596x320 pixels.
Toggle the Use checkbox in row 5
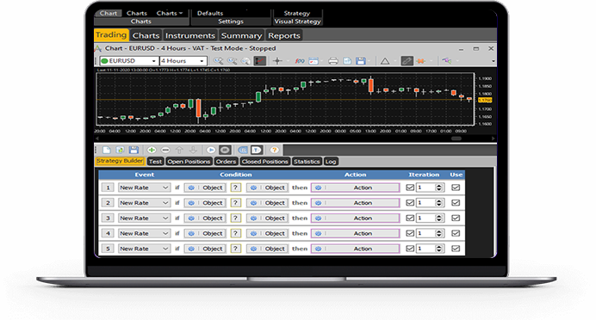pos(456,249)
